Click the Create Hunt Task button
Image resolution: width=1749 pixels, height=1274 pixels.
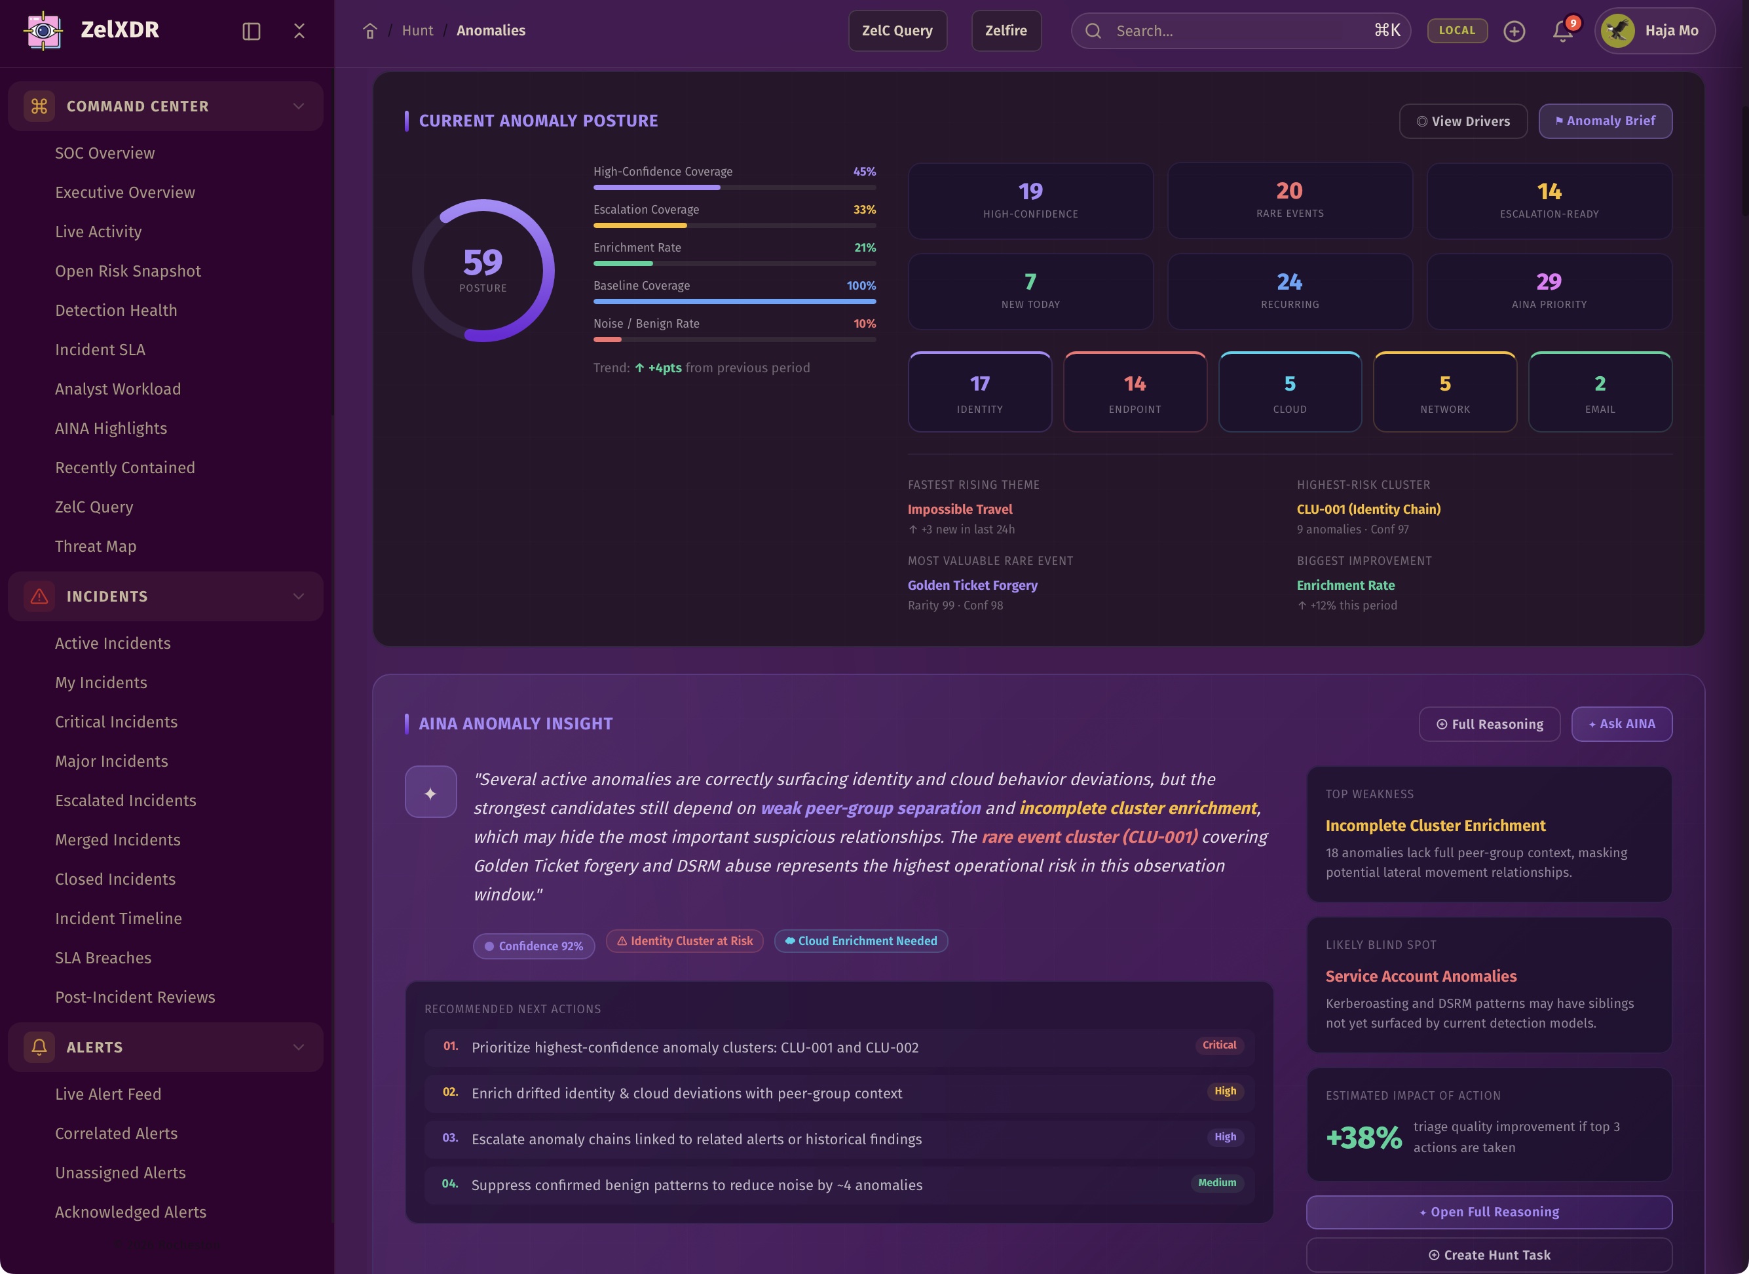(1488, 1255)
